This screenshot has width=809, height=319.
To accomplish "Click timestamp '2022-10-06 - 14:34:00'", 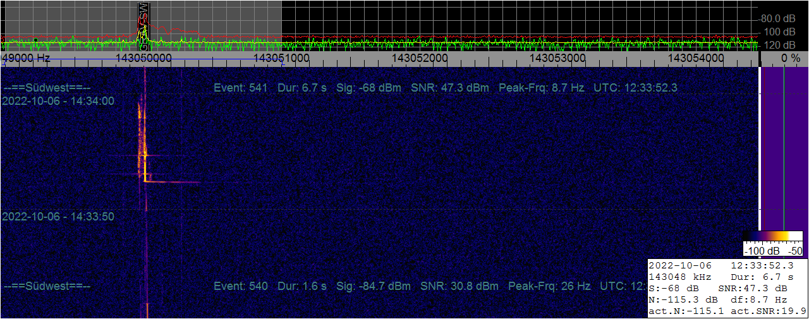I will coord(58,100).
